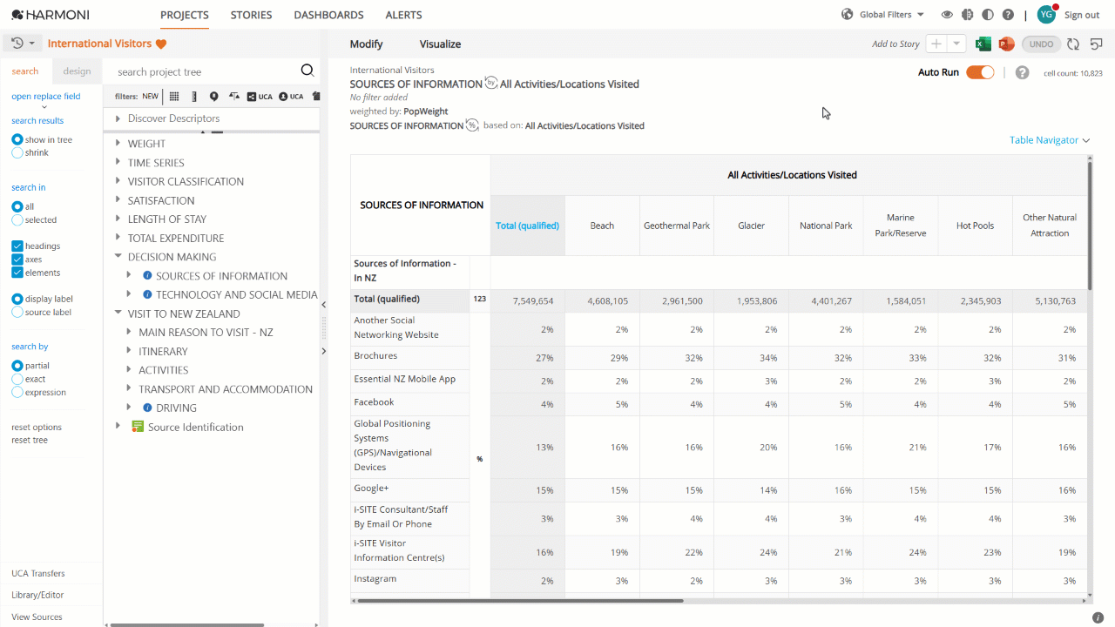
Task: Click the Source Identification tree icon
Action: click(138, 427)
